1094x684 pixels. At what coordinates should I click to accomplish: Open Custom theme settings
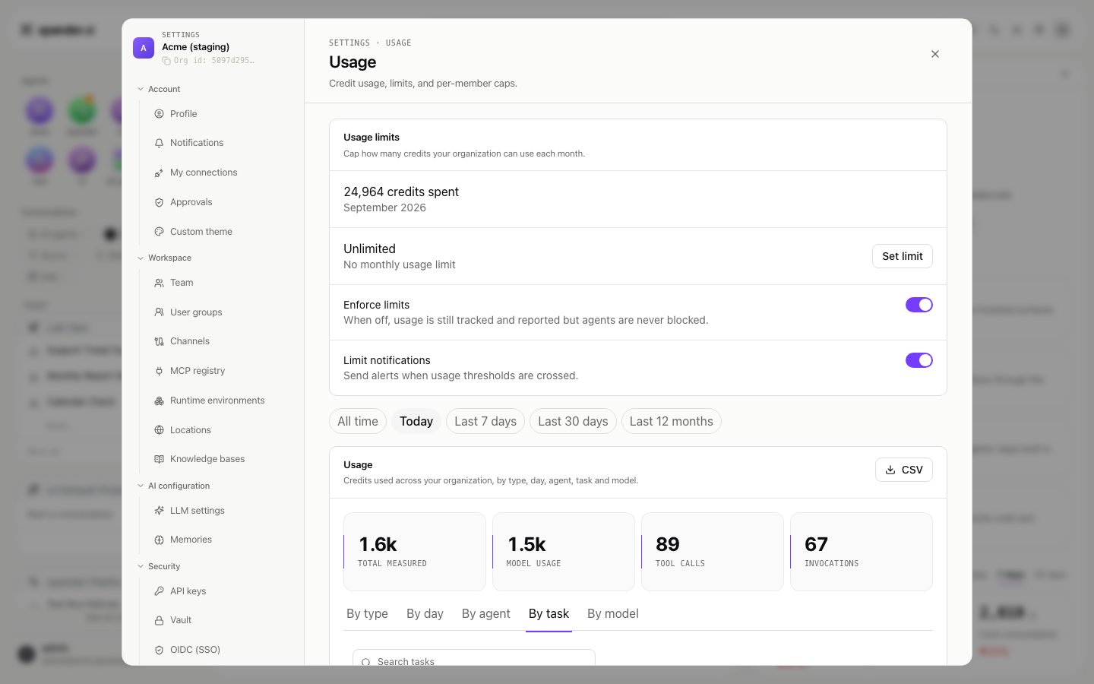(222, 232)
